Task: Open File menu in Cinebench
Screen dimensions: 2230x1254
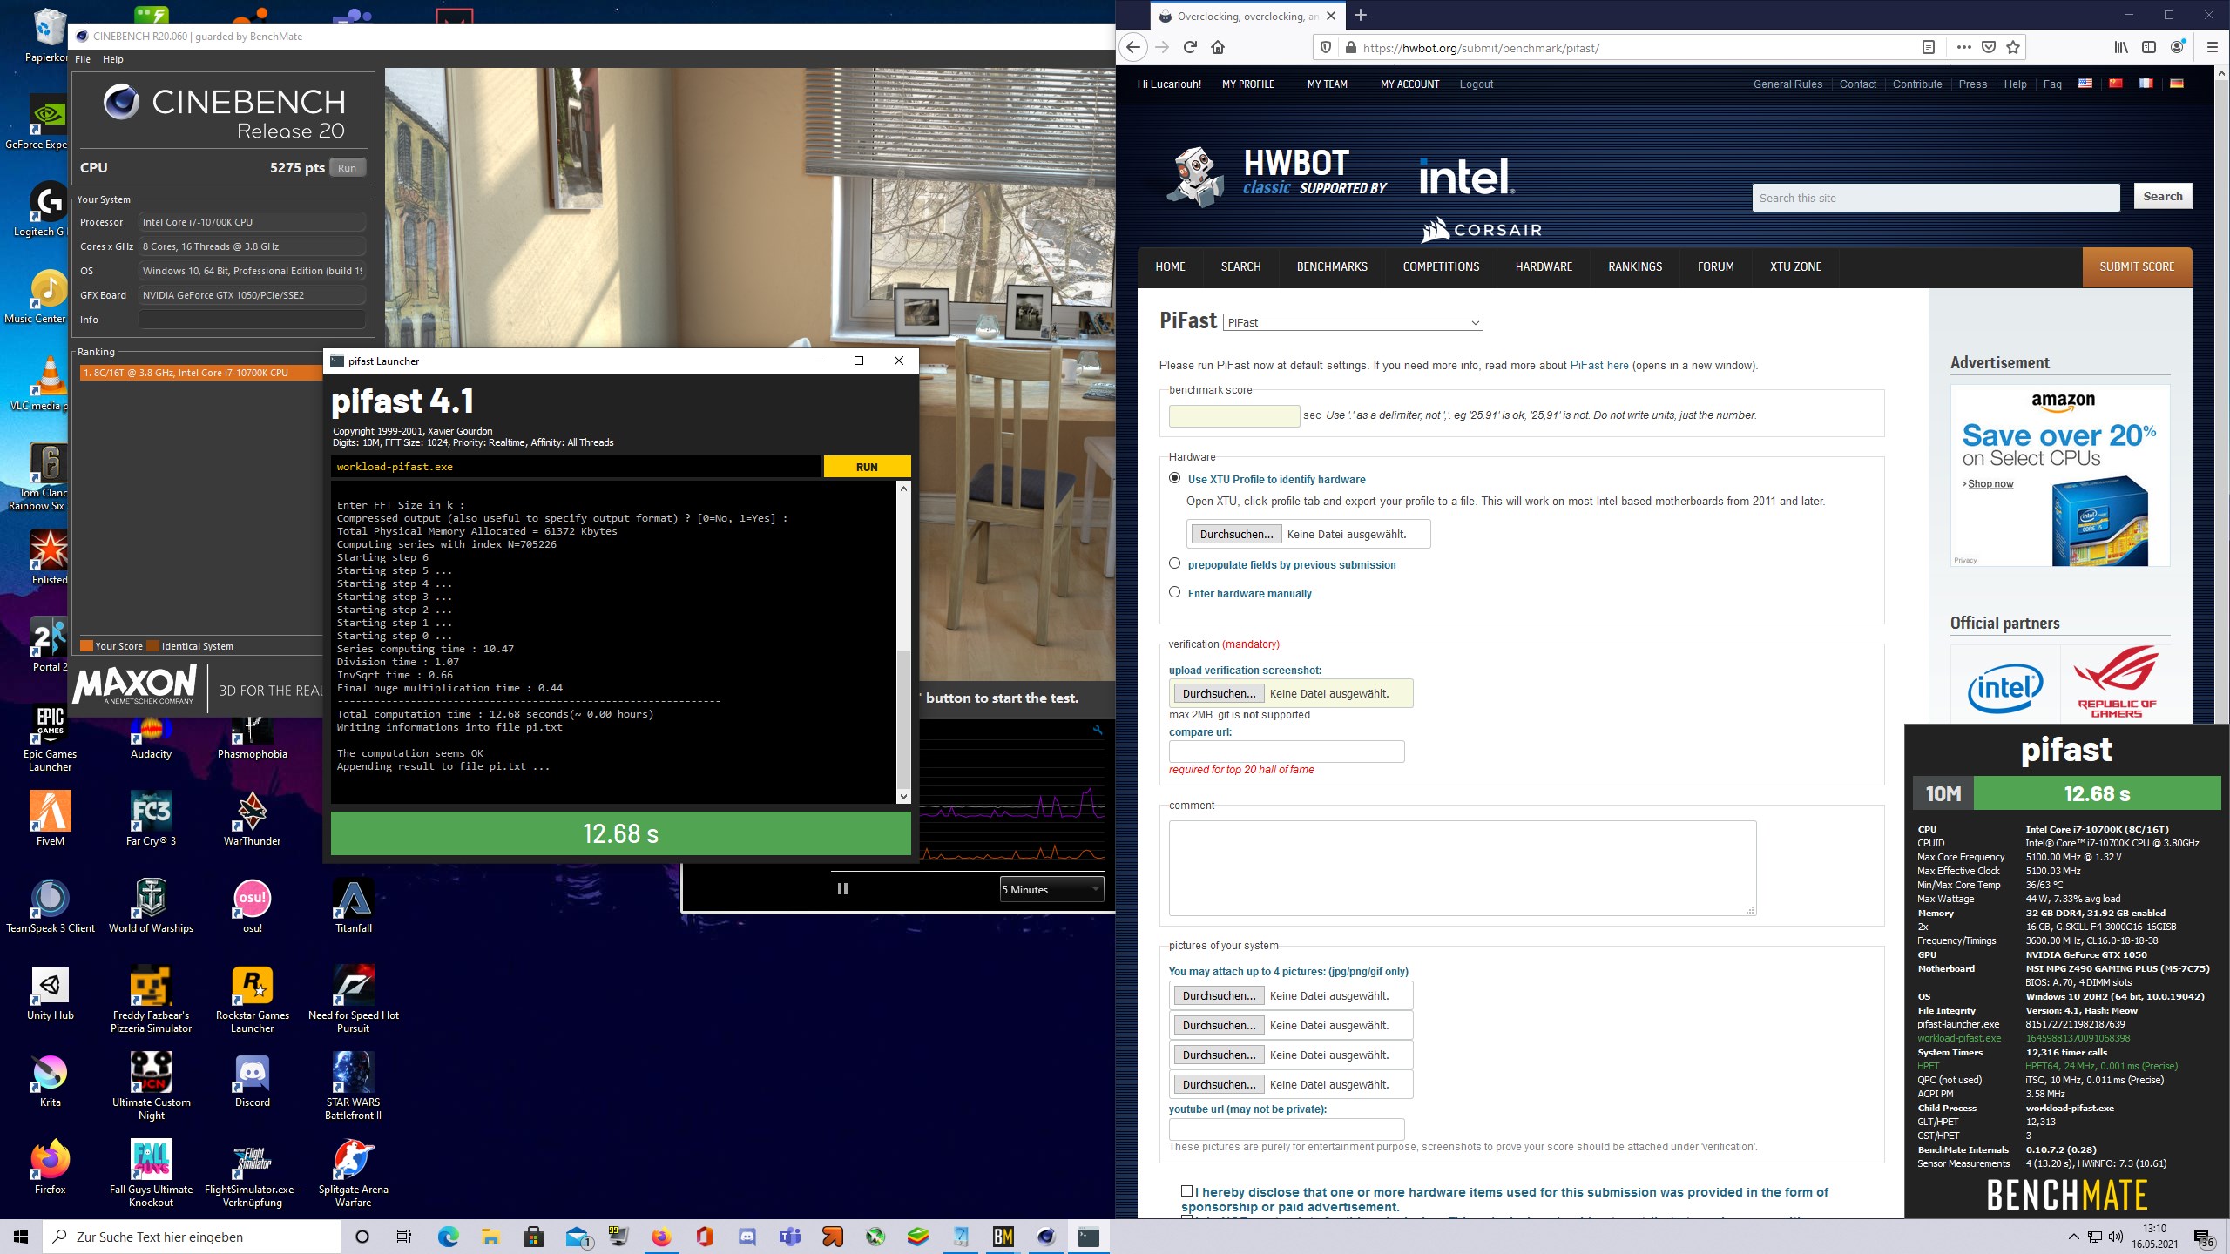Action: tap(83, 59)
